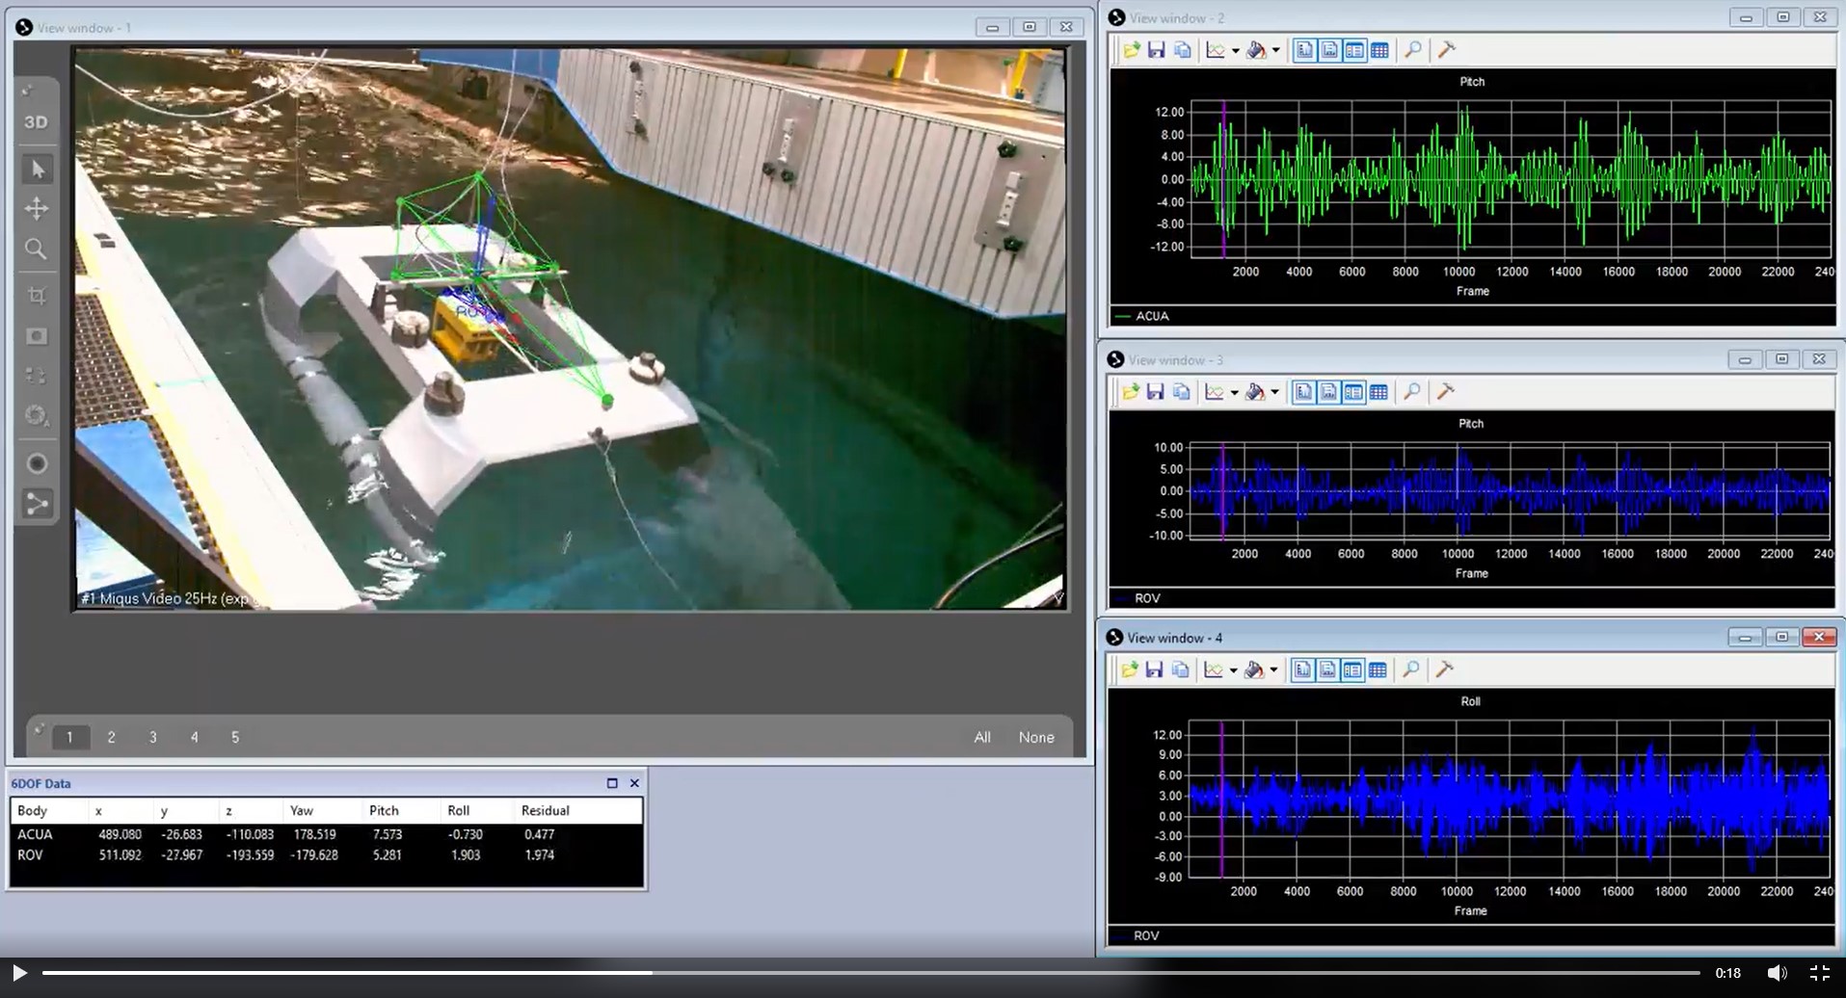The image size is (1846, 998).
Task: Select camera tab 5 in View window 1
Action: (x=235, y=738)
